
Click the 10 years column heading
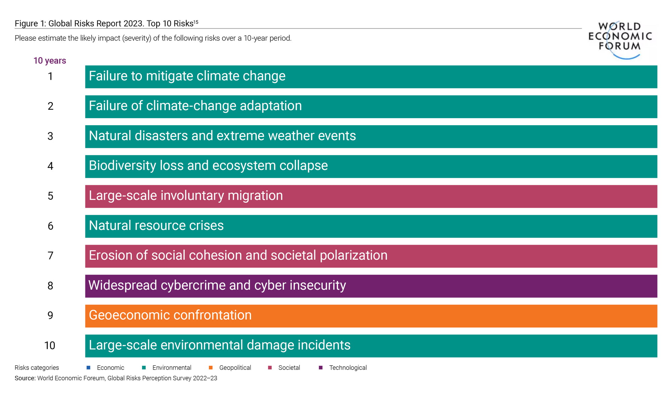(50, 61)
